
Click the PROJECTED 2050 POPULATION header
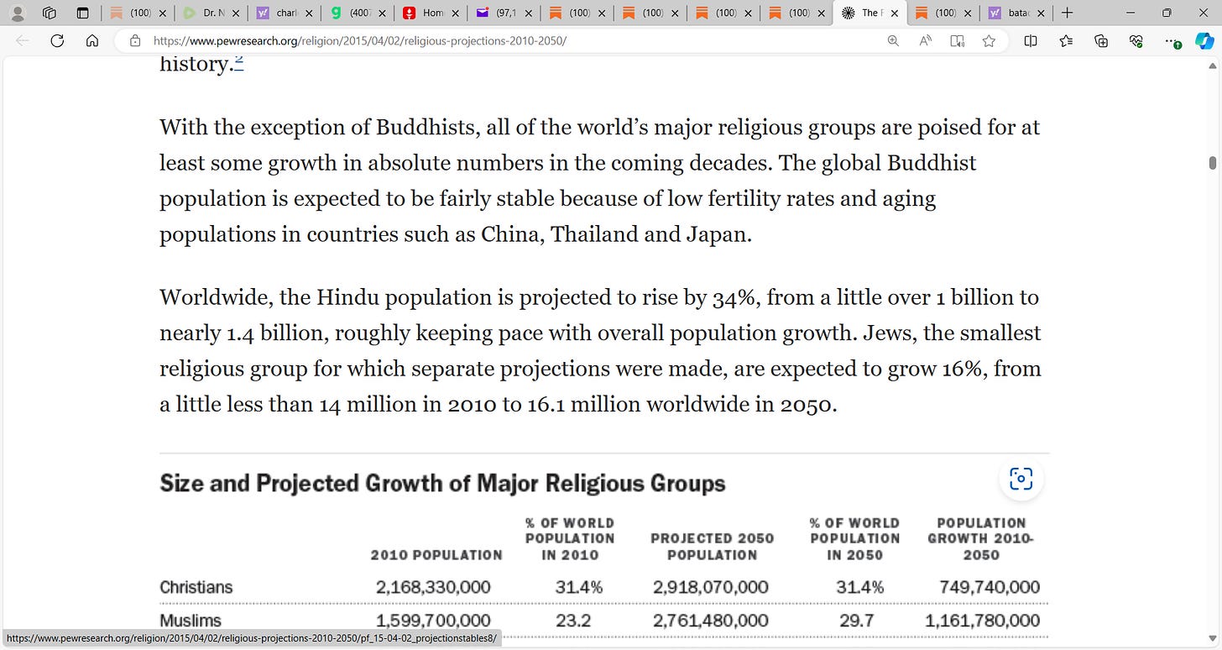(713, 547)
